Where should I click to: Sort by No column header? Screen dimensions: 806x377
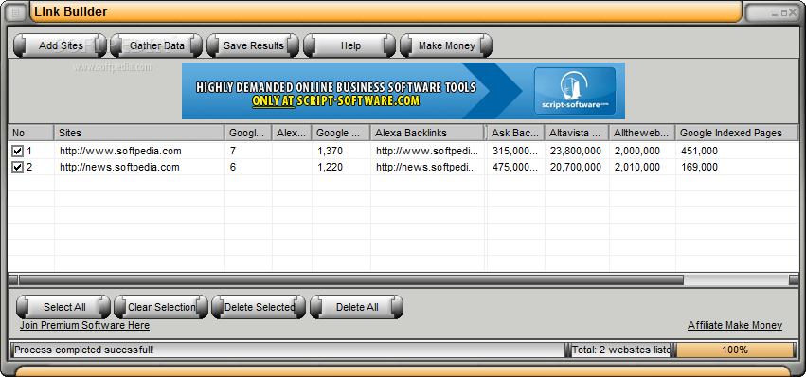[31, 133]
